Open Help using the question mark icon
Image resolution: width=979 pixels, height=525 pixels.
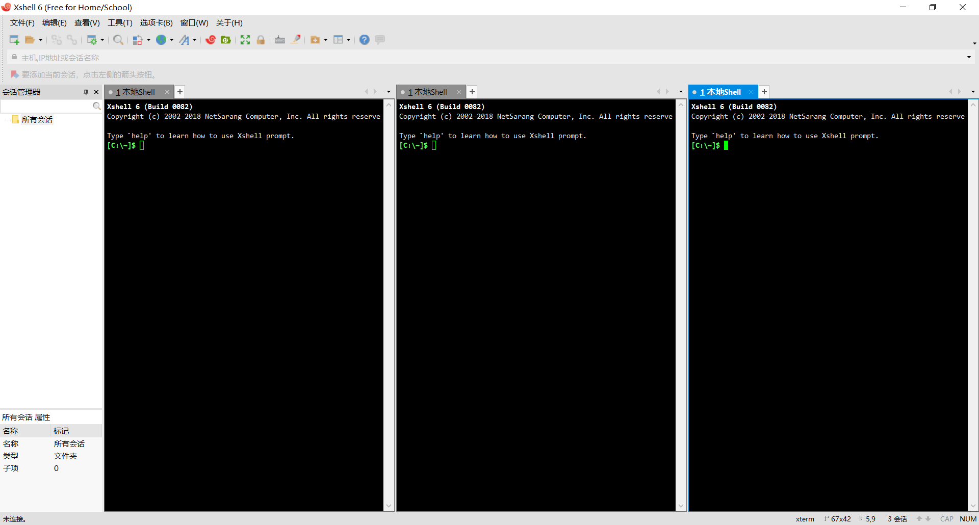point(364,39)
